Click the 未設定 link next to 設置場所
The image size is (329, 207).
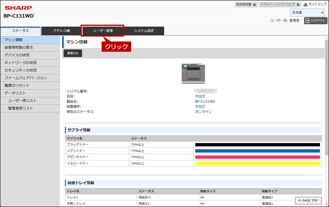200,106
